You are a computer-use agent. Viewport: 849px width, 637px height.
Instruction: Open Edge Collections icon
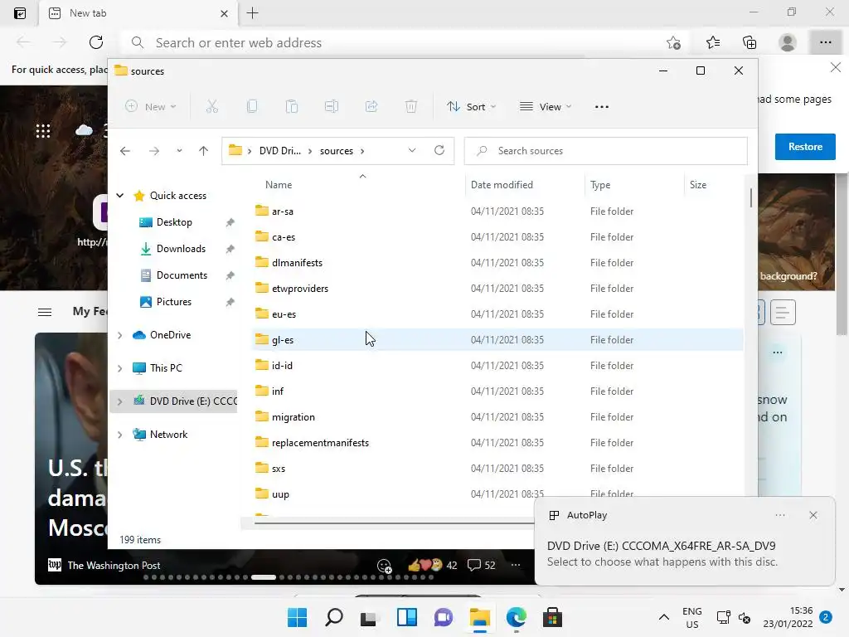tap(750, 42)
